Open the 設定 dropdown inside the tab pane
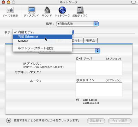This screenshot has width=138, height=127. 86,51
